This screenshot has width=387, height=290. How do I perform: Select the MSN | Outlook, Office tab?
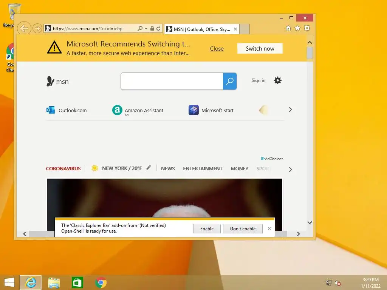point(201,29)
